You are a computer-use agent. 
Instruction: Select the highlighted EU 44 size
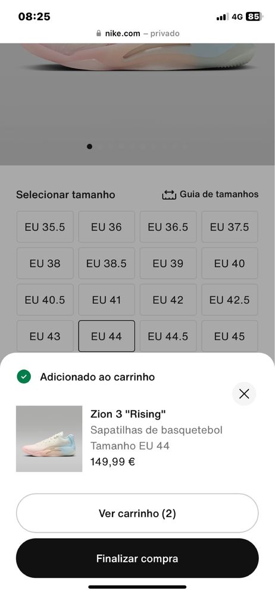point(107,336)
